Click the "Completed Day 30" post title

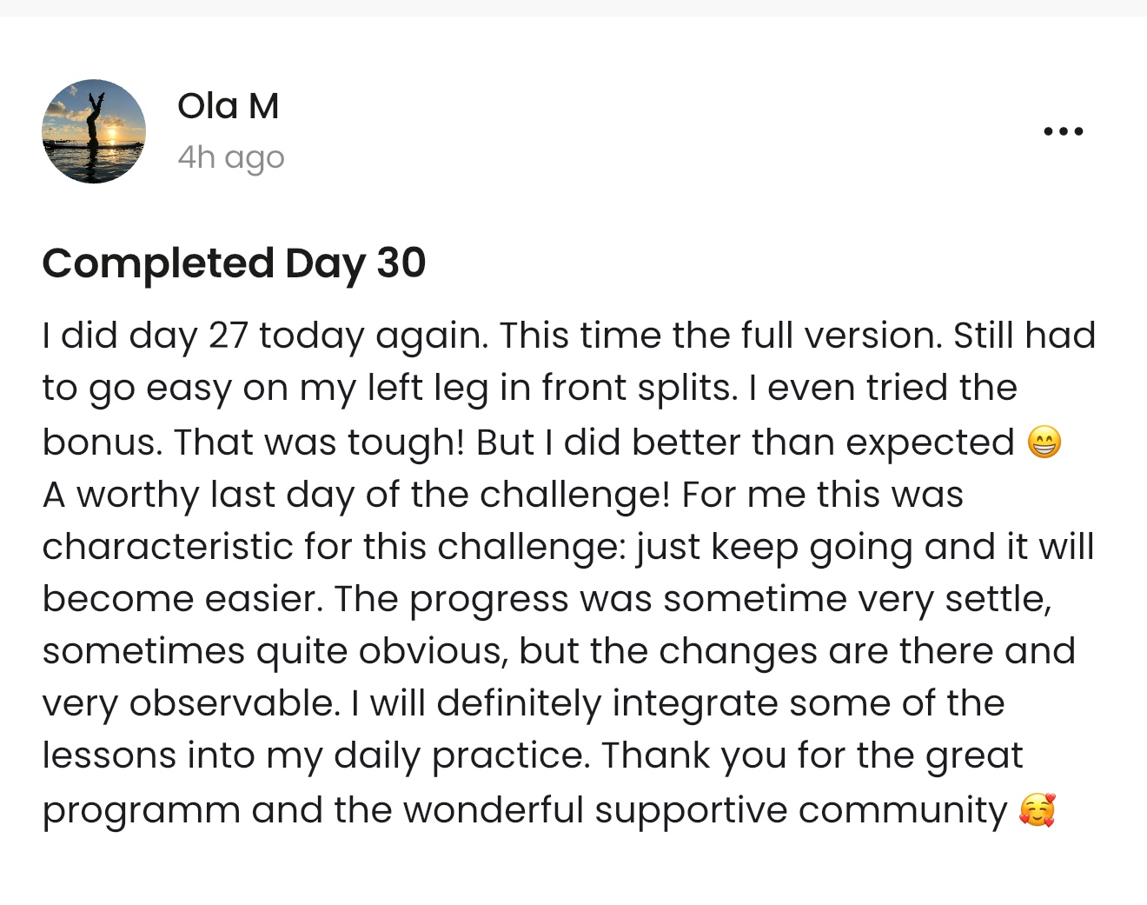(234, 263)
